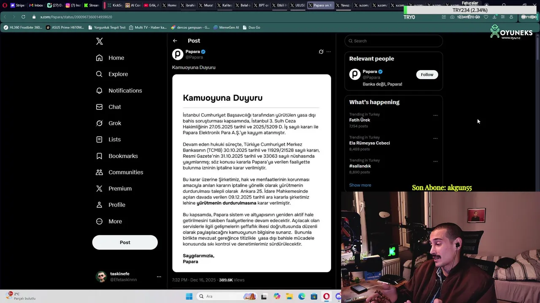The width and height of the screenshot is (540, 303).
Task: Open the HL360 Frostbite 360 bookmark
Action: 23,27
